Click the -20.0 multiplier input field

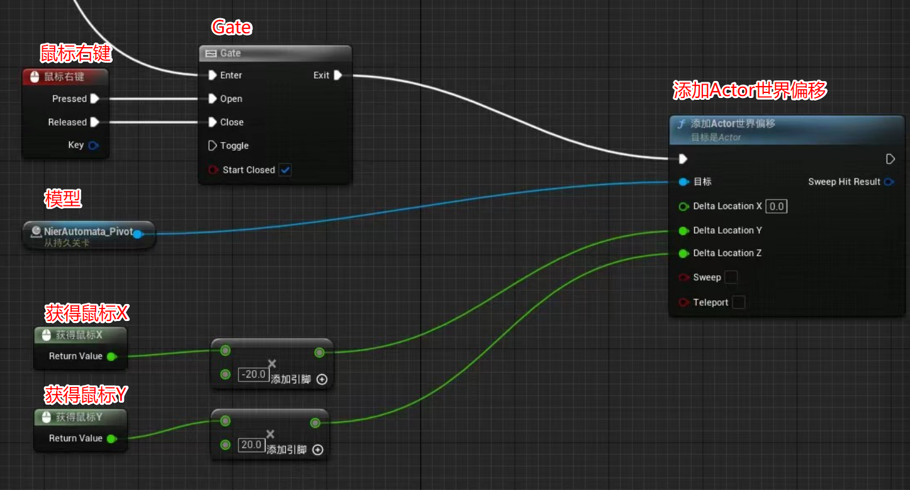coord(254,374)
